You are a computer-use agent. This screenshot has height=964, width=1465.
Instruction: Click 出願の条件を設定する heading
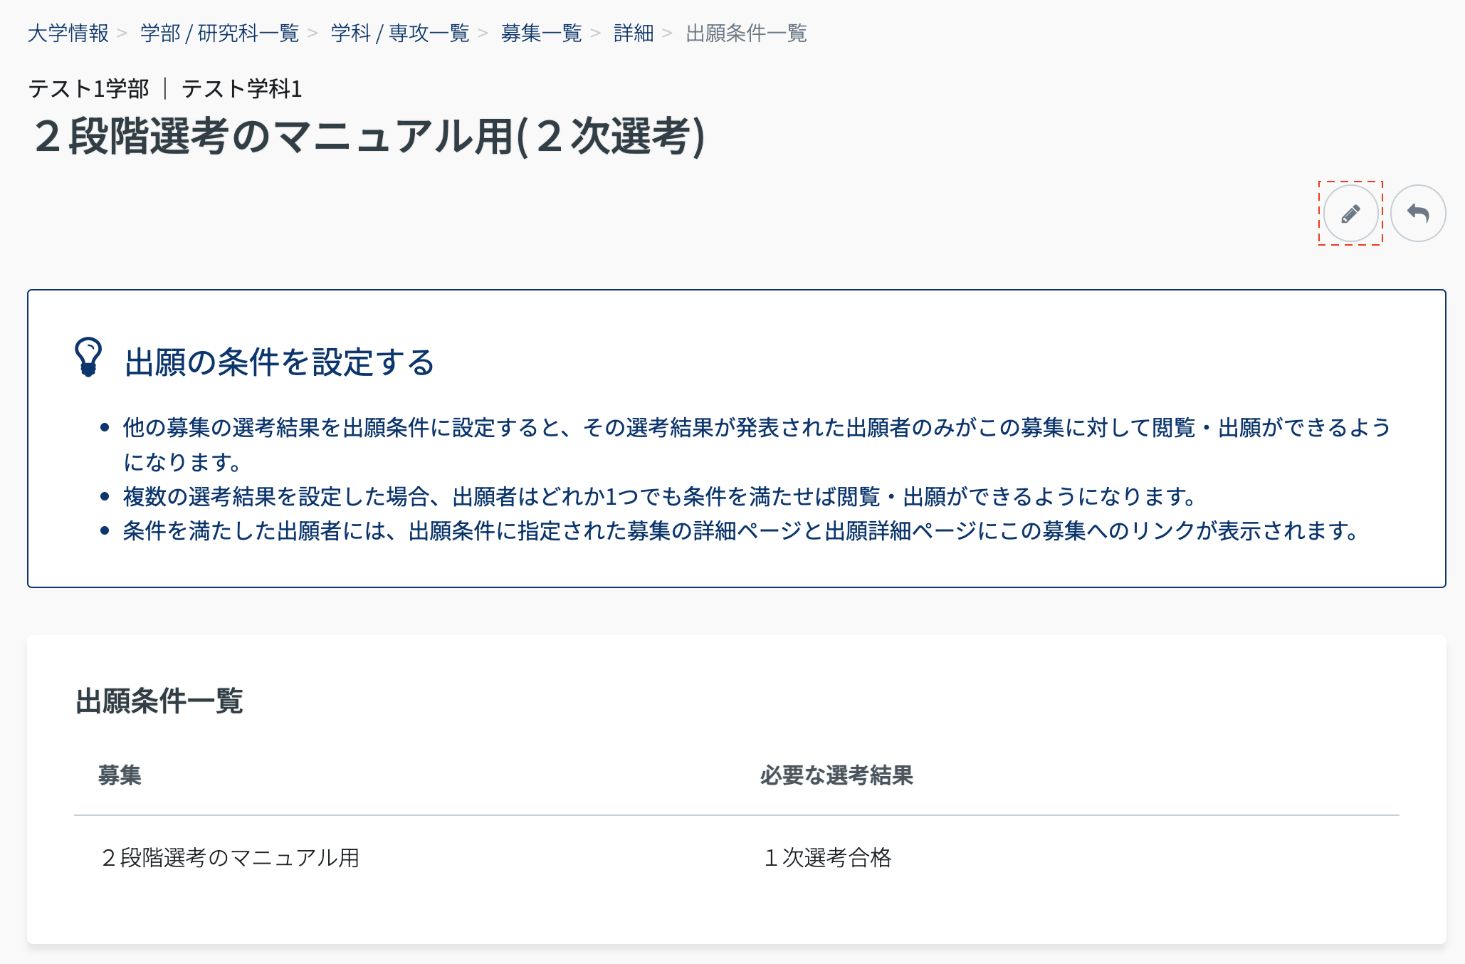(x=279, y=362)
